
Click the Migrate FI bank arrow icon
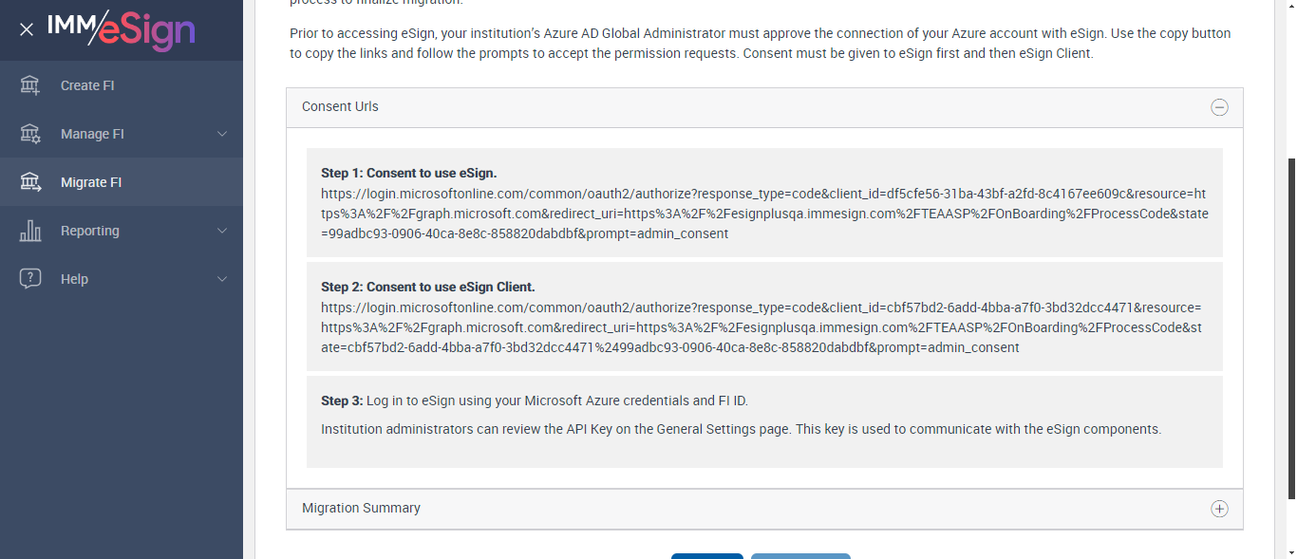click(x=30, y=182)
